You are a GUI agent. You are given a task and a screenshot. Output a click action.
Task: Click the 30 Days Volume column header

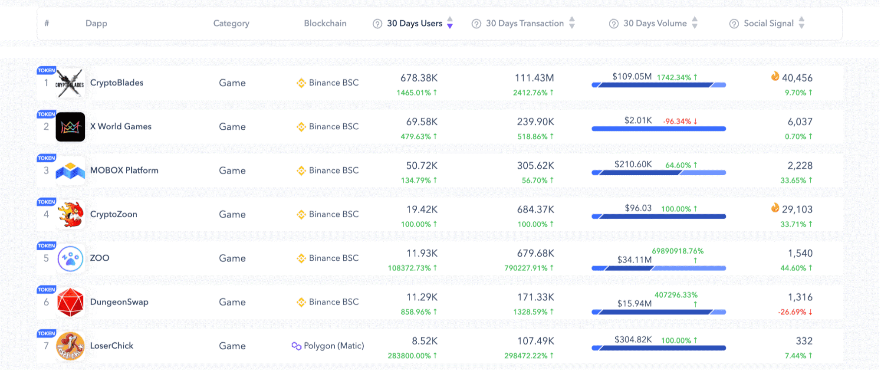(655, 23)
